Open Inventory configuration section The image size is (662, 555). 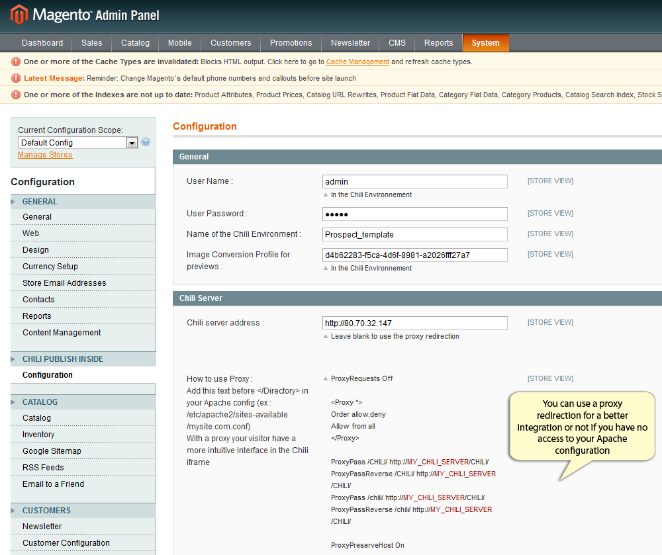click(83, 435)
